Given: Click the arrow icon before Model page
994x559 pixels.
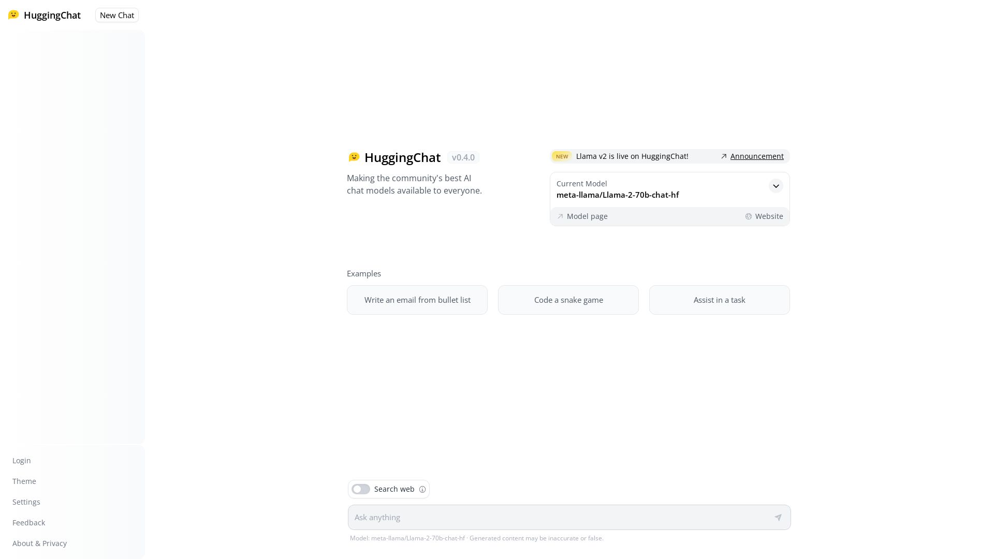Looking at the screenshot, I should pyautogui.click(x=561, y=216).
